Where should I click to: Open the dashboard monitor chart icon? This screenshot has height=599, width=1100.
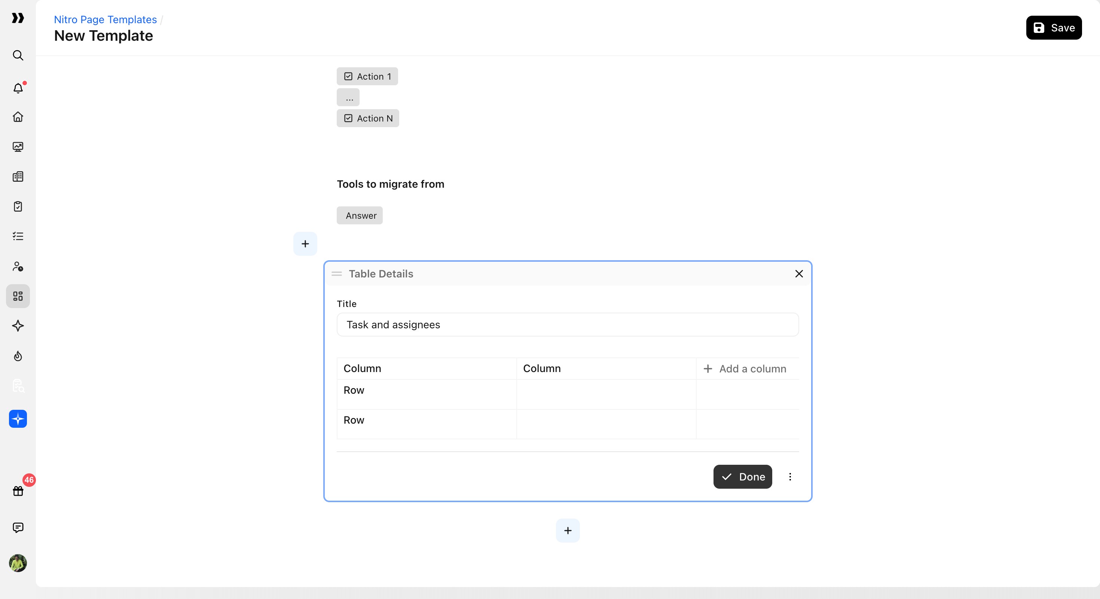tap(18, 147)
